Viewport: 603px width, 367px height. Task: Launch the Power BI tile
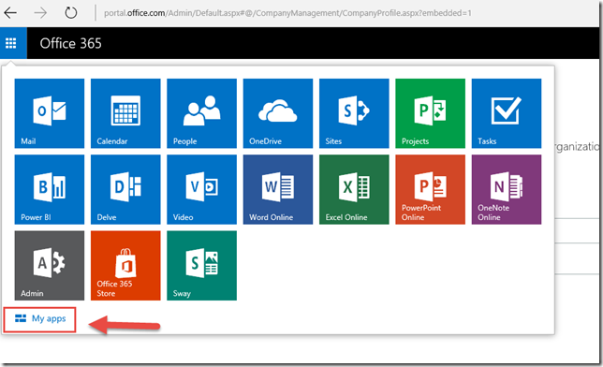(50, 190)
